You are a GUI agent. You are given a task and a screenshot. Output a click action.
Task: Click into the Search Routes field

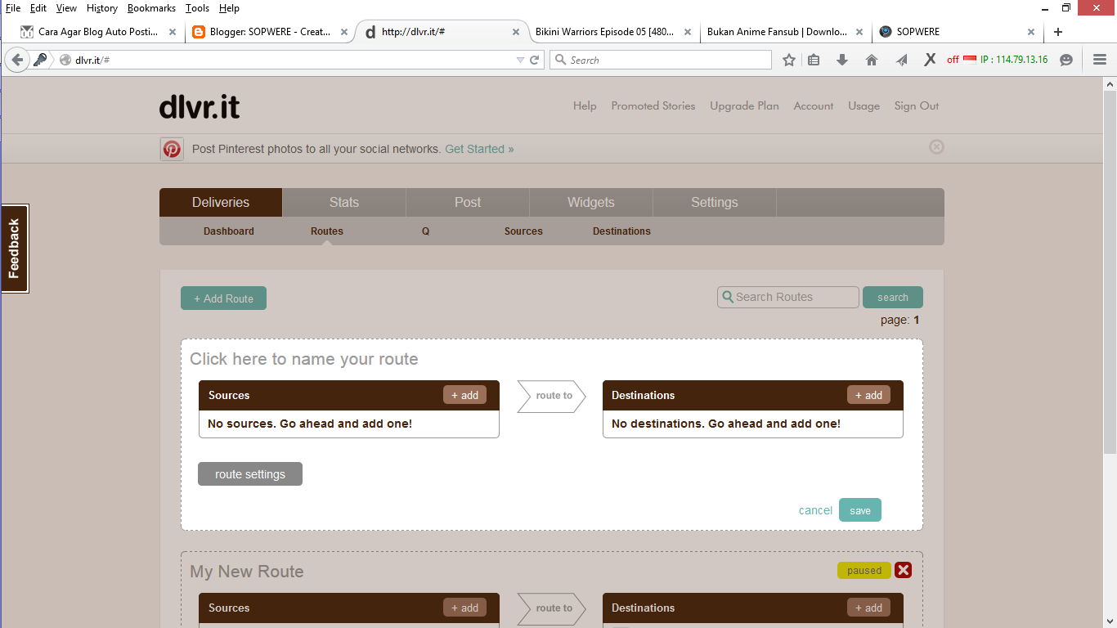[788, 297]
